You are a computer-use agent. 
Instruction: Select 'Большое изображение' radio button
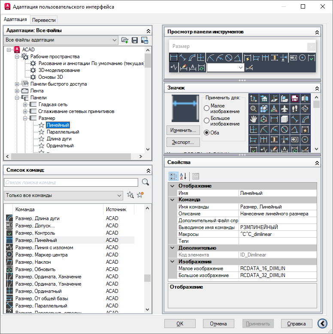click(206, 121)
